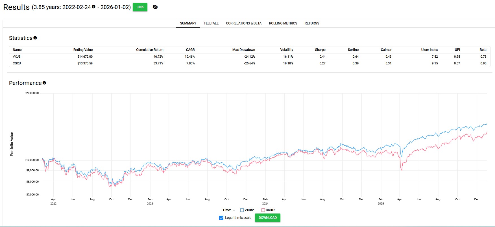Click CGXU Ulcer Index value 9.15

435,63
